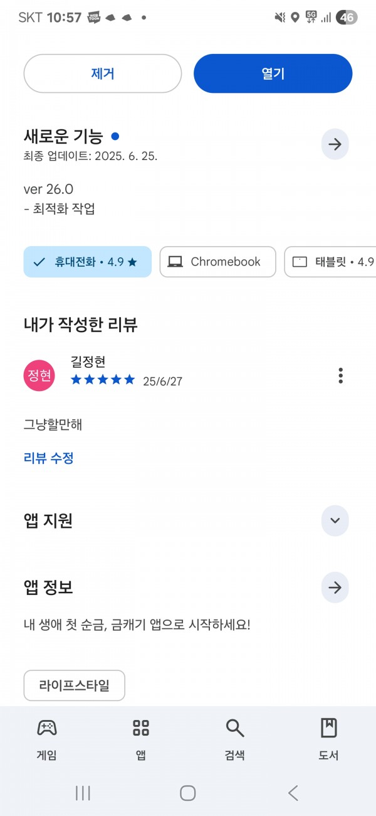Tap the 열기 (Open) button
The image size is (376, 816).
[x=273, y=73]
